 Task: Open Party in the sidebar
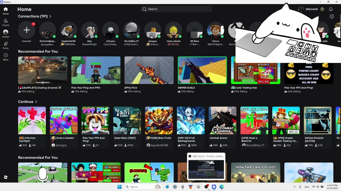point(6,45)
